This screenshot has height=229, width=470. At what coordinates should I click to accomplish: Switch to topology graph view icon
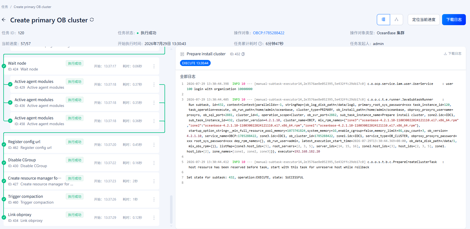(x=396, y=20)
